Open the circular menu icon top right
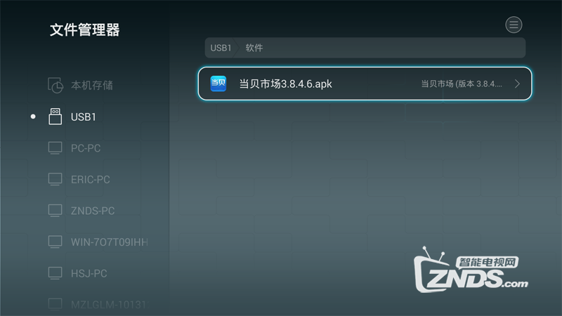Image resolution: width=562 pixels, height=316 pixels. [514, 25]
